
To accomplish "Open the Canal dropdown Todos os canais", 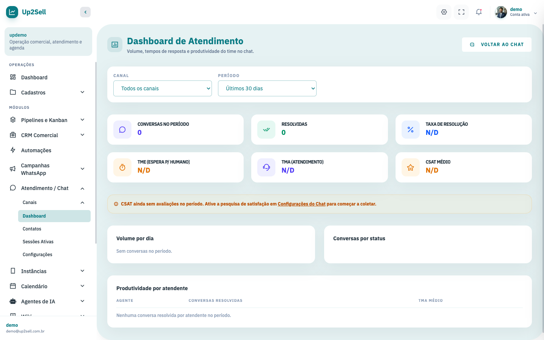I will tap(162, 88).
